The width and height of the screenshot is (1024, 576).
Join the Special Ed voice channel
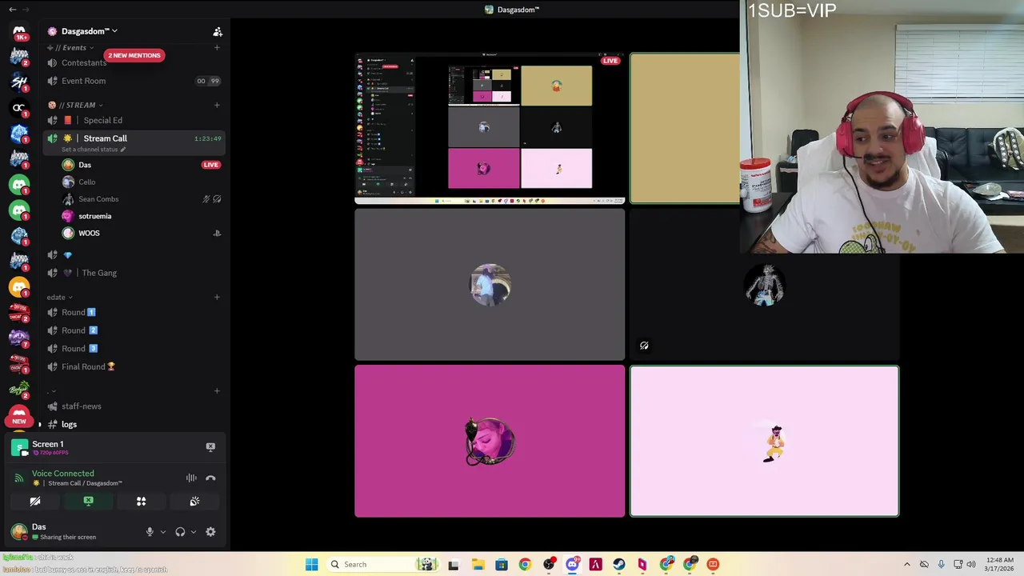click(132, 120)
